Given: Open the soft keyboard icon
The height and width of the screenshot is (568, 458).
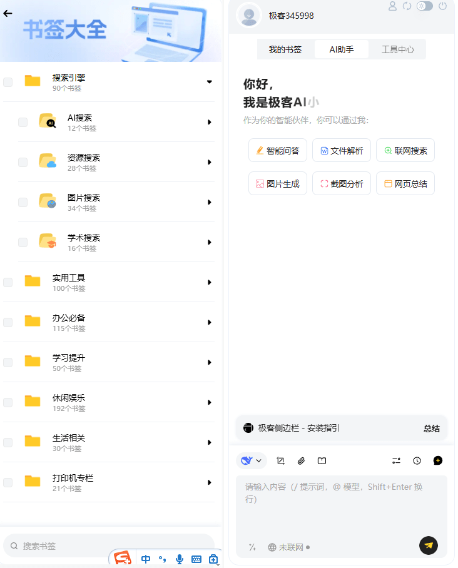Looking at the screenshot, I should (x=196, y=559).
